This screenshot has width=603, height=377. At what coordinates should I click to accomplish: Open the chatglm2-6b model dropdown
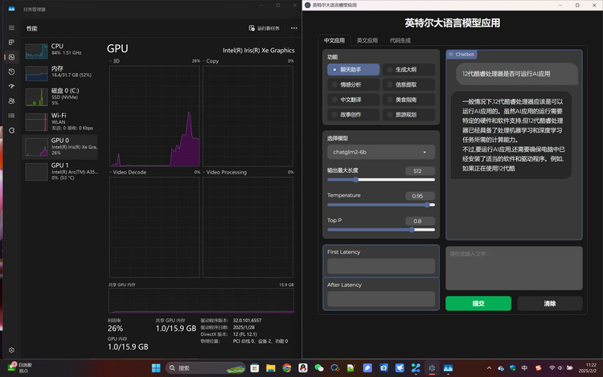[x=381, y=152]
